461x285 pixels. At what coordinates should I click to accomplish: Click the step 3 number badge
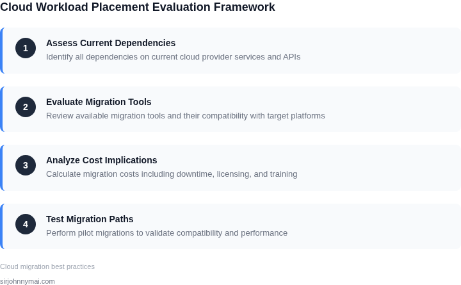point(26,165)
